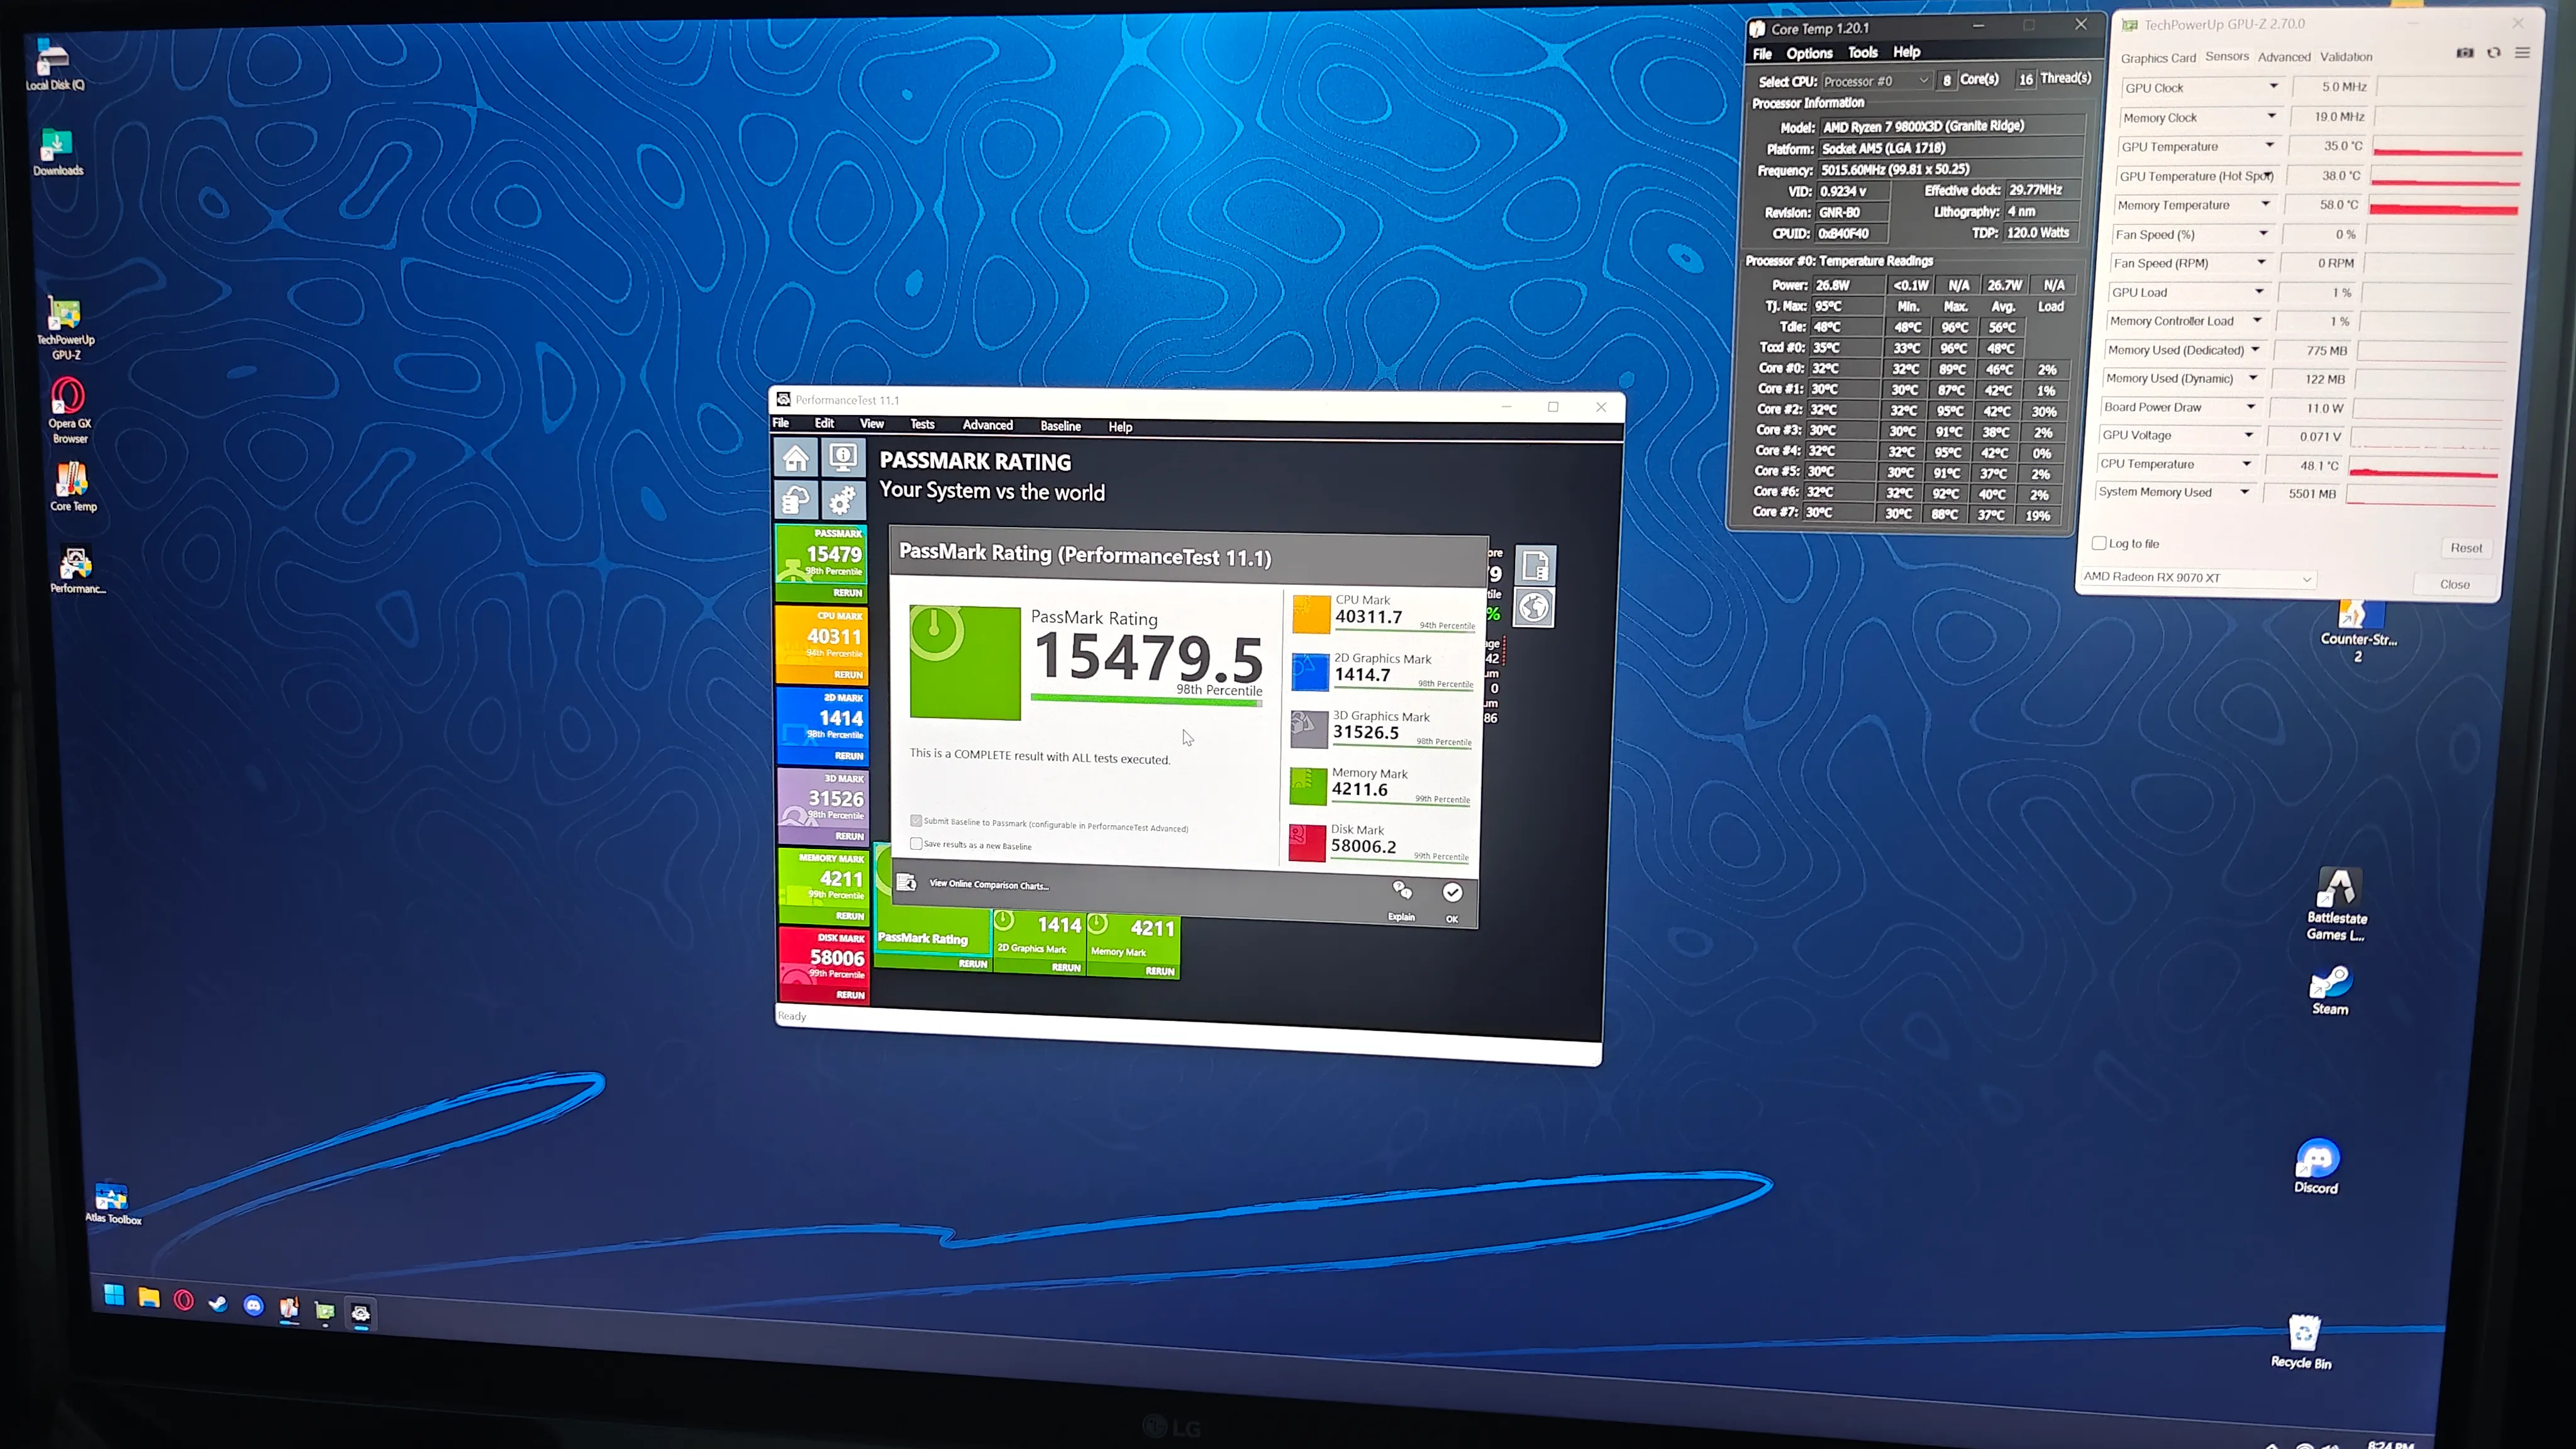Click the Reset button in GPU-Z

pyautogui.click(x=2466, y=547)
